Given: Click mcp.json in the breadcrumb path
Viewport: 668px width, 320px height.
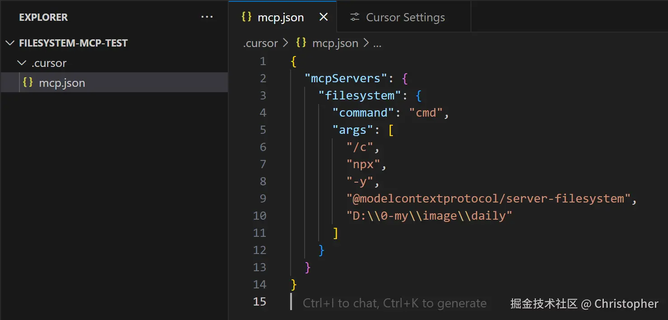Looking at the screenshot, I should click(335, 43).
